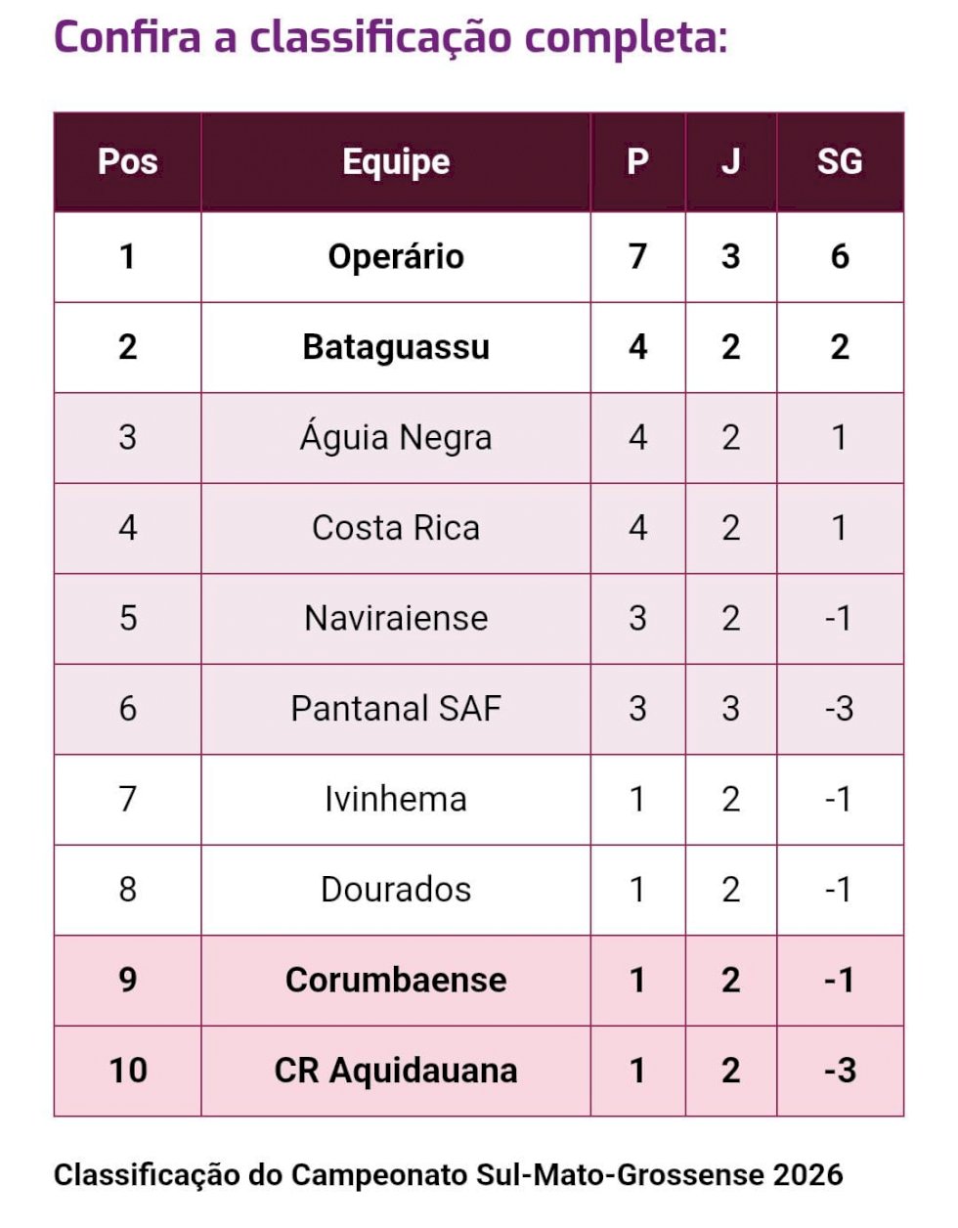Select the Ivinhema team name
This screenshot has height=1228, width=958.
pos(396,799)
